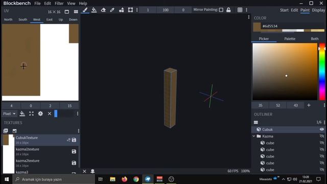Open the File menu

pyautogui.click(x=37, y=4)
